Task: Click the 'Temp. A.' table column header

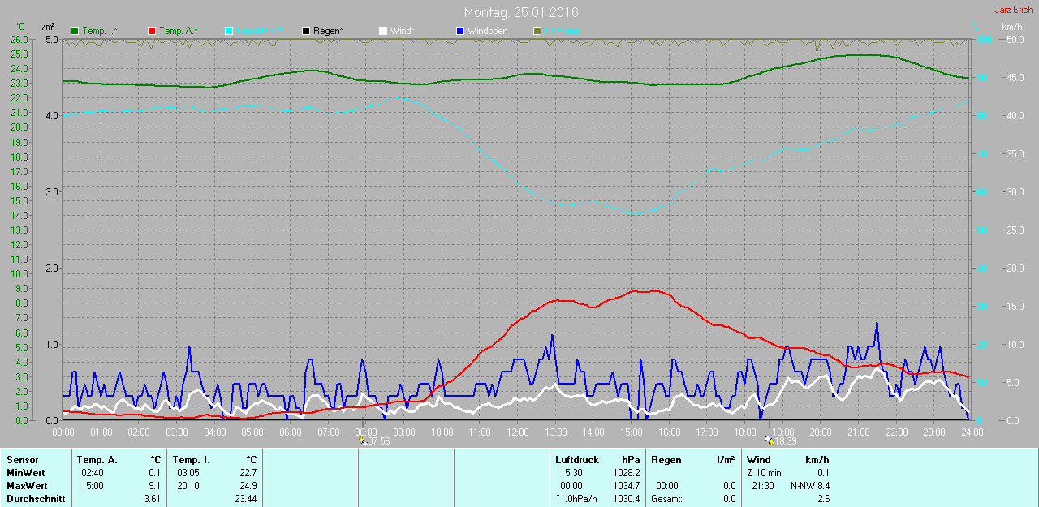Action: pos(98,460)
